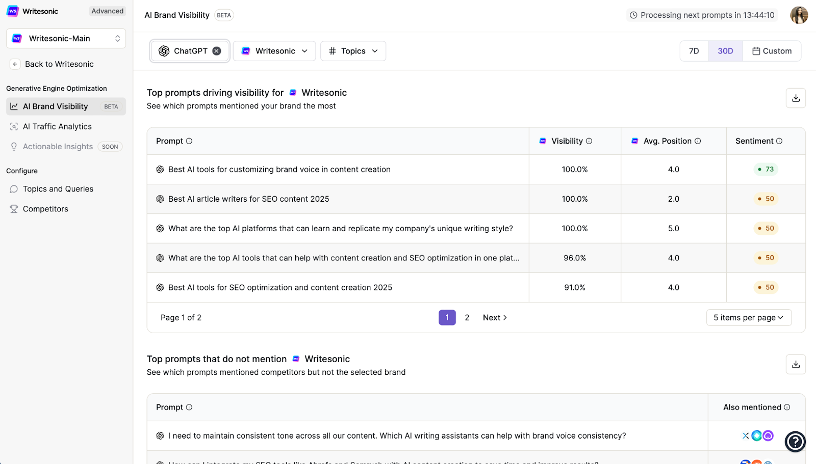Image resolution: width=816 pixels, height=464 pixels.
Task: Open AI Brand Visibility in the sidebar
Action: tap(66, 106)
